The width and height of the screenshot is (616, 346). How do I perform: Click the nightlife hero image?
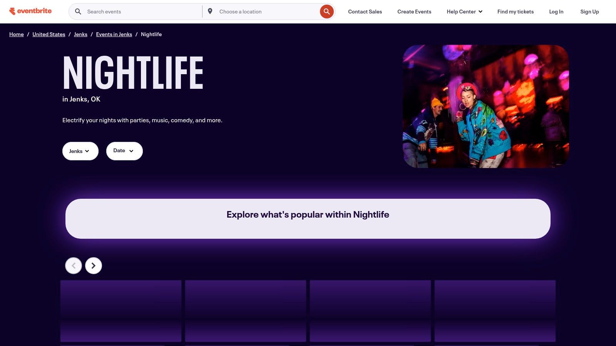coord(486,106)
